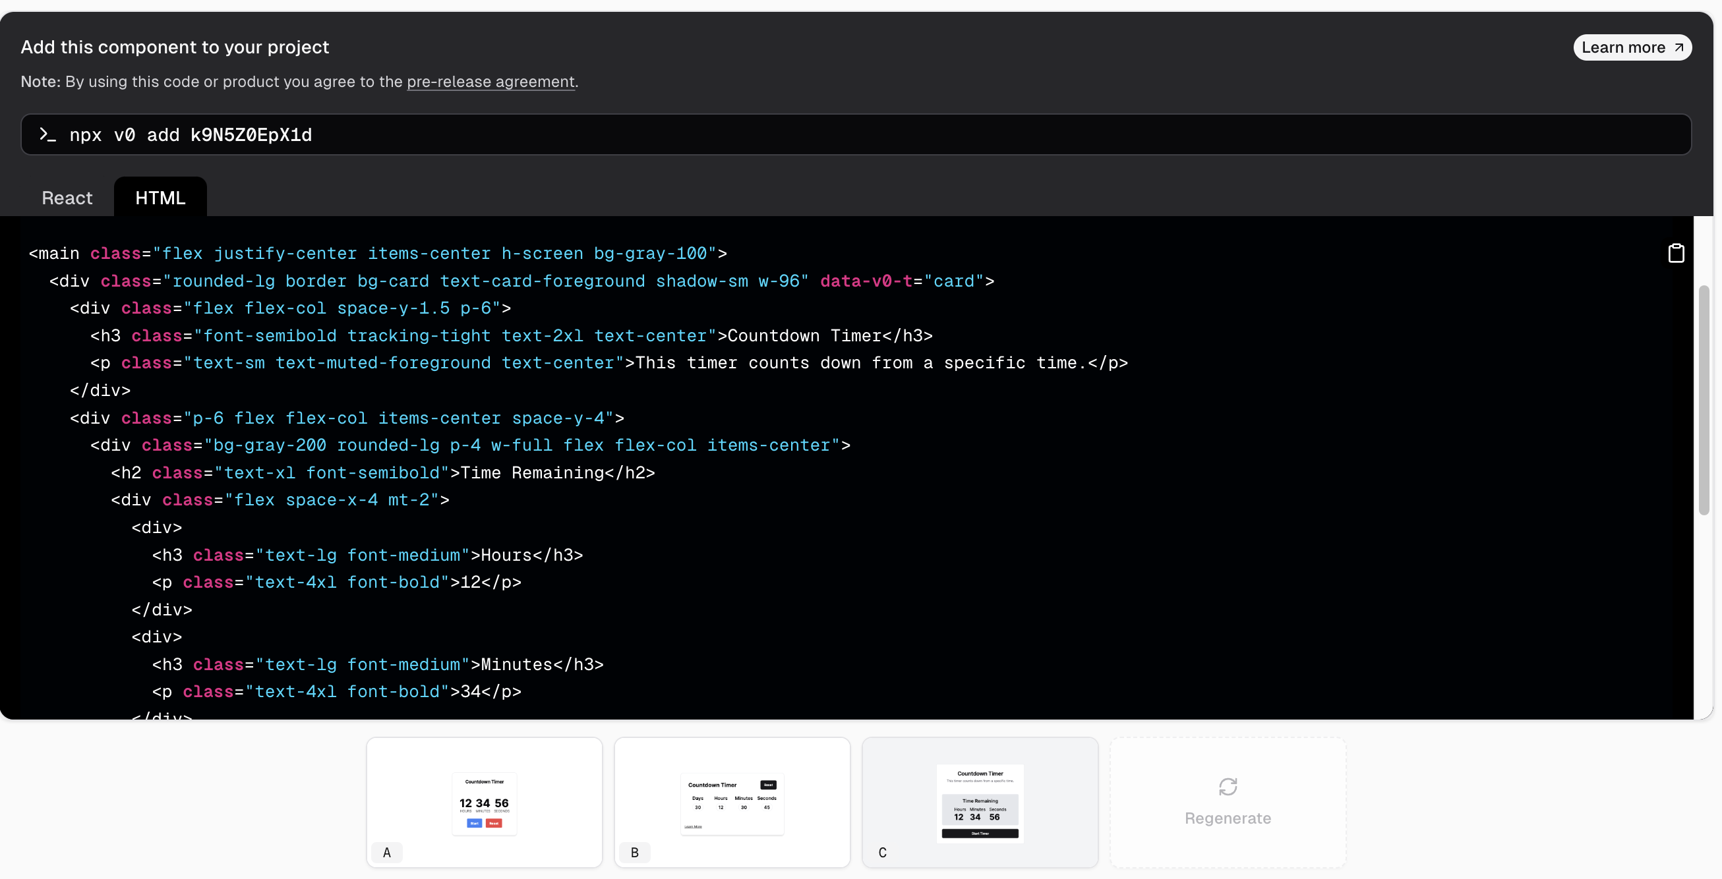The image size is (1722, 879).
Task: Click the C label on third variant
Action: (x=882, y=852)
